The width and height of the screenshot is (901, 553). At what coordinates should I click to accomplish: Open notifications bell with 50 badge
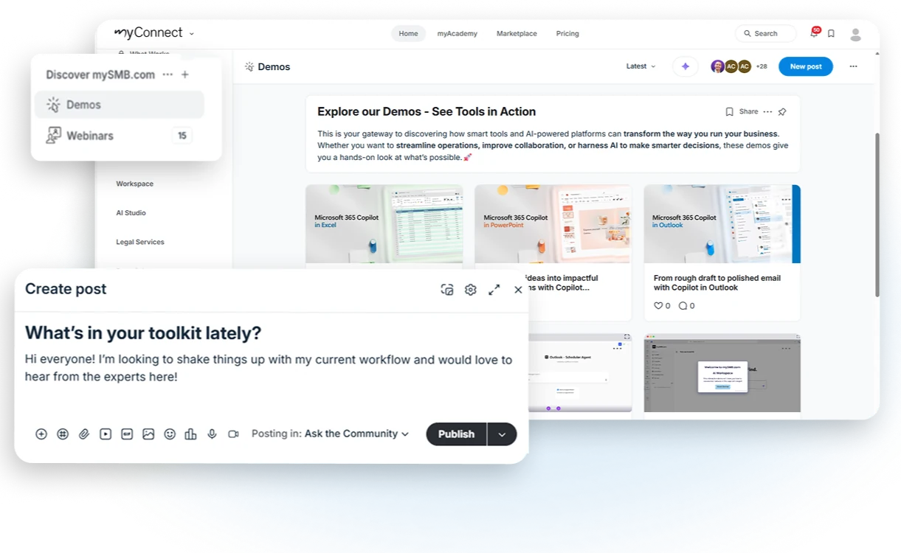tap(814, 33)
